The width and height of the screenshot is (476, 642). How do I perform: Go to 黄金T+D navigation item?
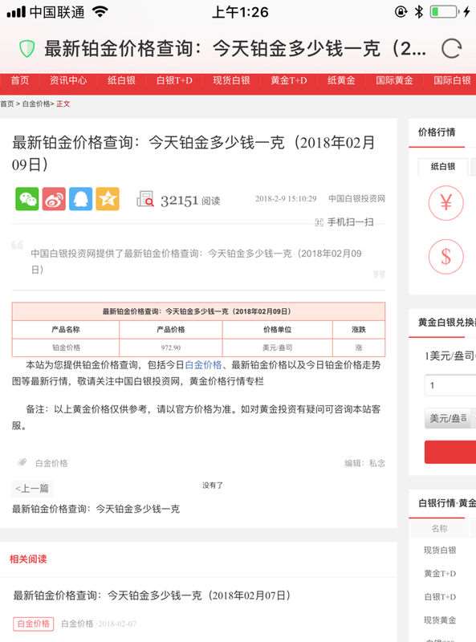[x=288, y=80]
